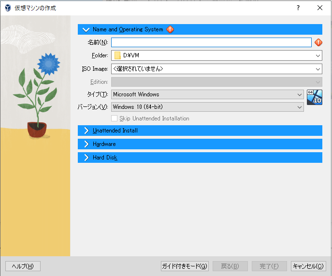The height and width of the screenshot is (276, 332).
Task: Open the Folder dropdown showing D:¥VM
Action: pyautogui.click(x=217, y=55)
